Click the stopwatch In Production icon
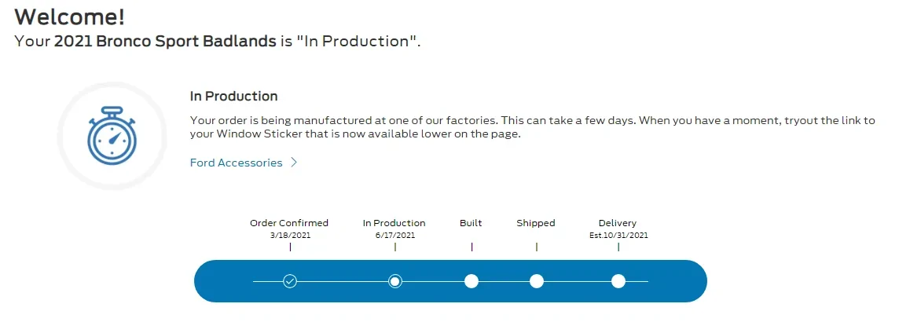 coord(112,136)
